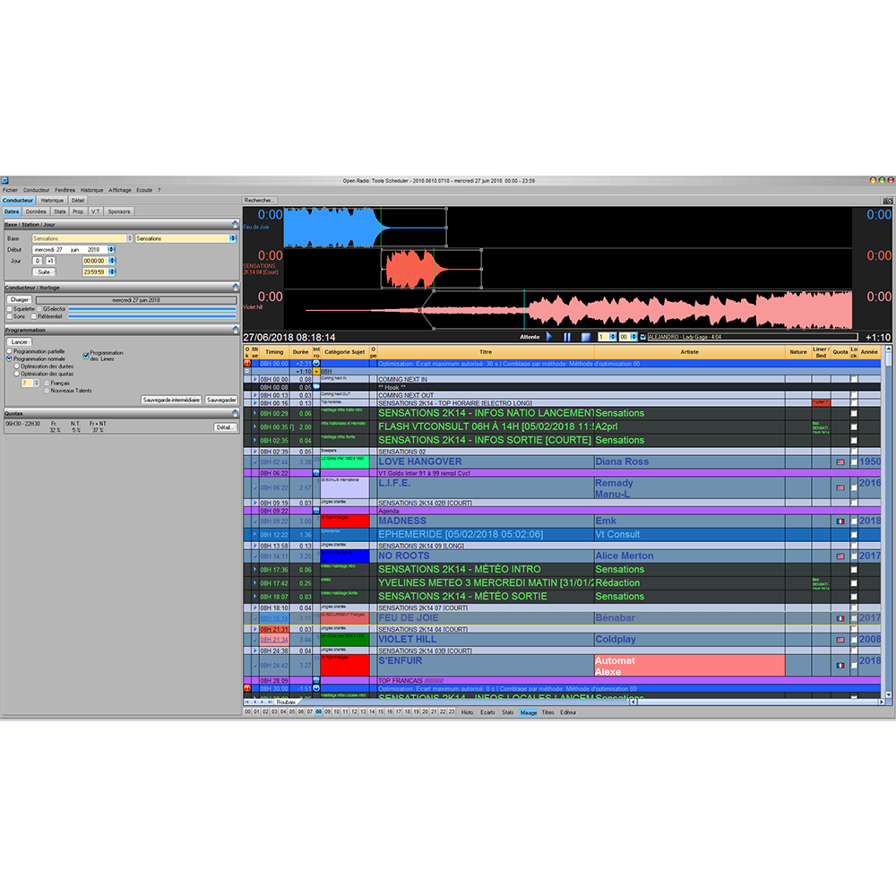Select the Programmation partielle radio button

click(x=9, y=351)
